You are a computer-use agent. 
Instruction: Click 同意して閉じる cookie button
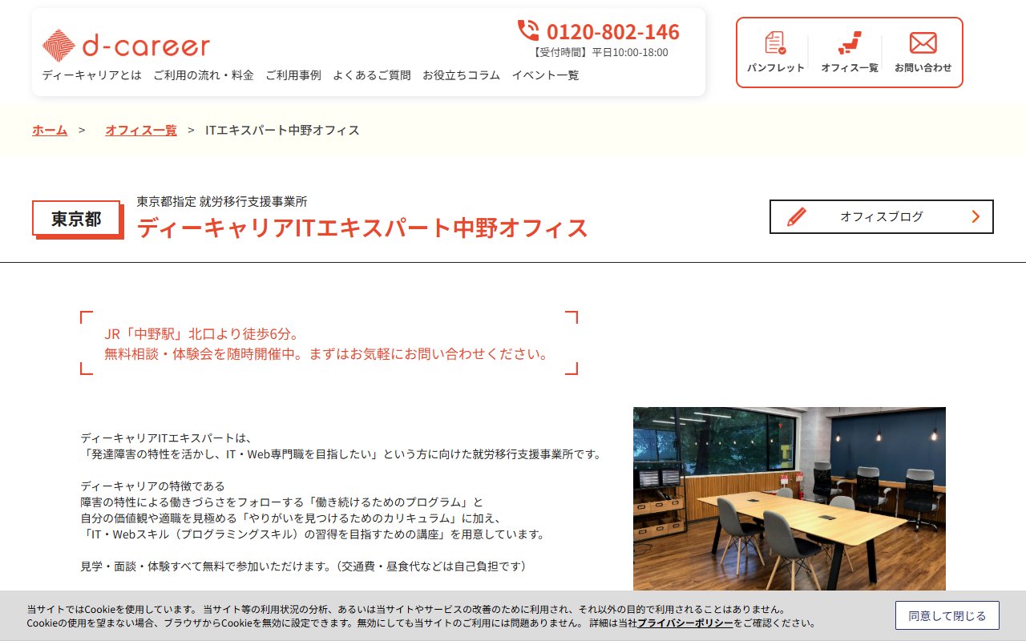coord(947,615)
